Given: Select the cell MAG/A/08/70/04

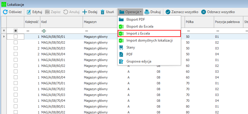Looking at the screenshot, I should point(62,100).
